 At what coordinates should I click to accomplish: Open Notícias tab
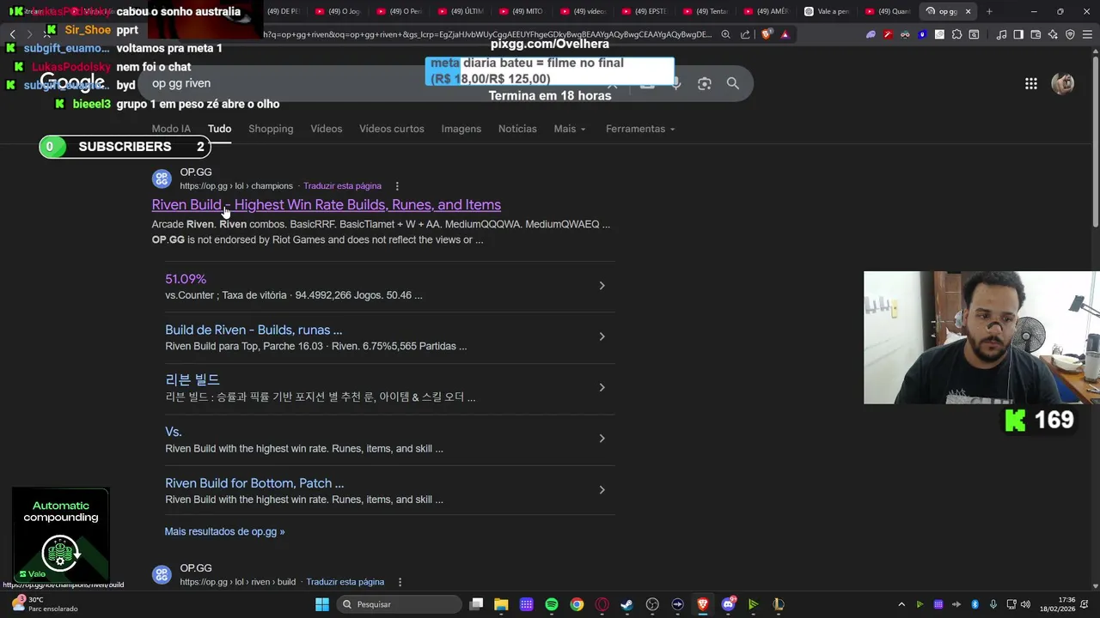pyautogui.click(x=517, y=129)
